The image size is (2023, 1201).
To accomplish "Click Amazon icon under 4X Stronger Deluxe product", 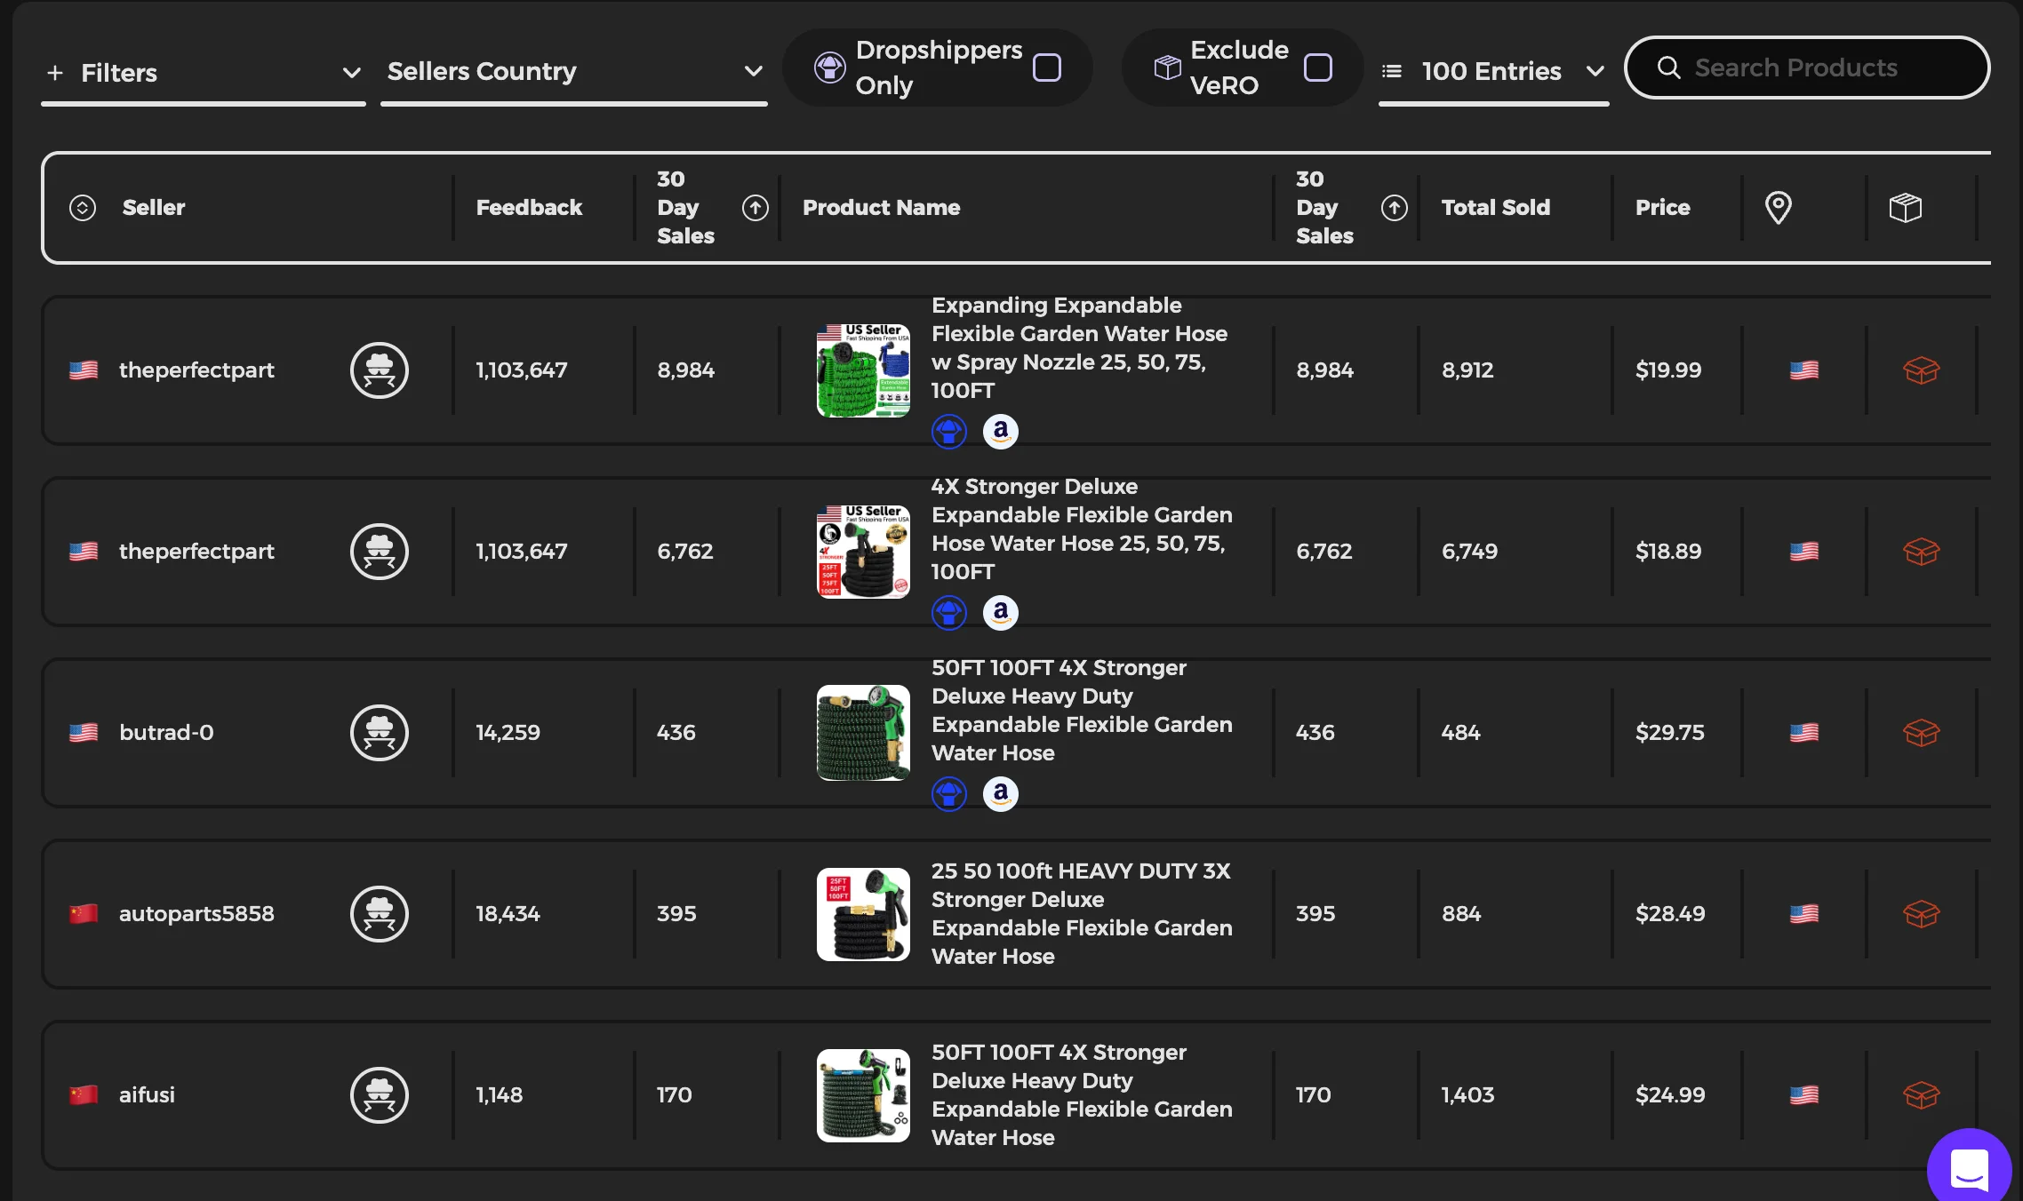I will point(1001,613).
